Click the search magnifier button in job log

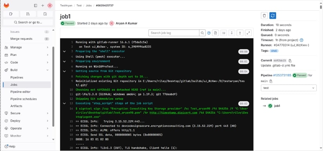tap(202, 33)
